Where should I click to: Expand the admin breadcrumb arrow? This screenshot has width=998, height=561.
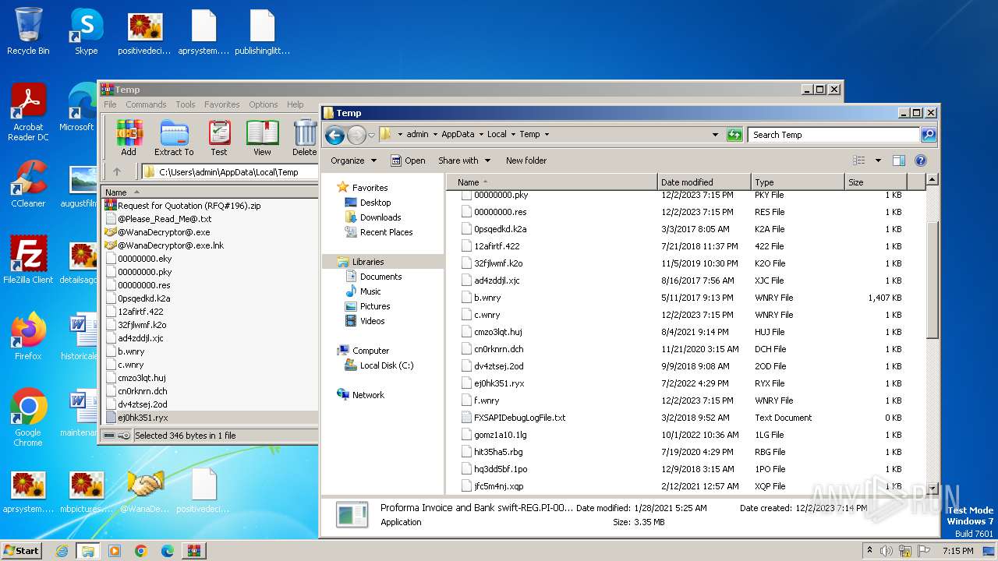coord(435,135)
